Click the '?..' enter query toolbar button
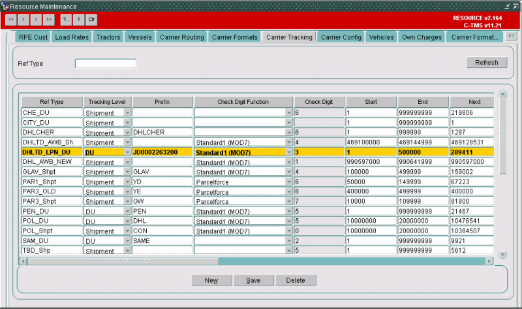The width and height of the screenshot is (522, 309). coord(66,20)
